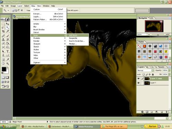Open the Fill slider arrow

pos(169,74)
